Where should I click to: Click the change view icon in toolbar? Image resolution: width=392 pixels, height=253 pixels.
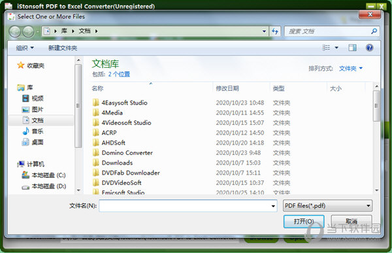327,48
